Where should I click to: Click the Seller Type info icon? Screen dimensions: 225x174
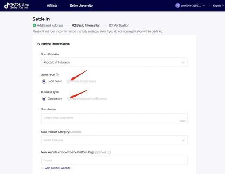pos(57,74)
